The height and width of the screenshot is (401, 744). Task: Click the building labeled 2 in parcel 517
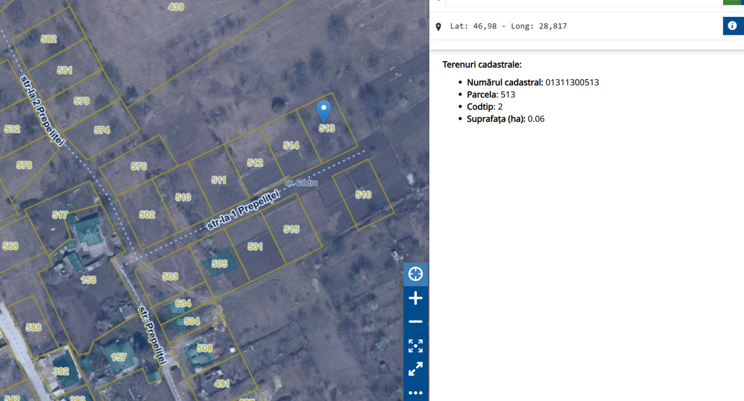[88, 230]
